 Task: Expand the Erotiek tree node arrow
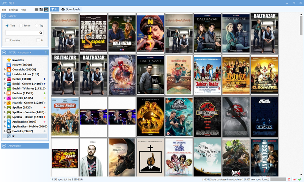(5, 131)
